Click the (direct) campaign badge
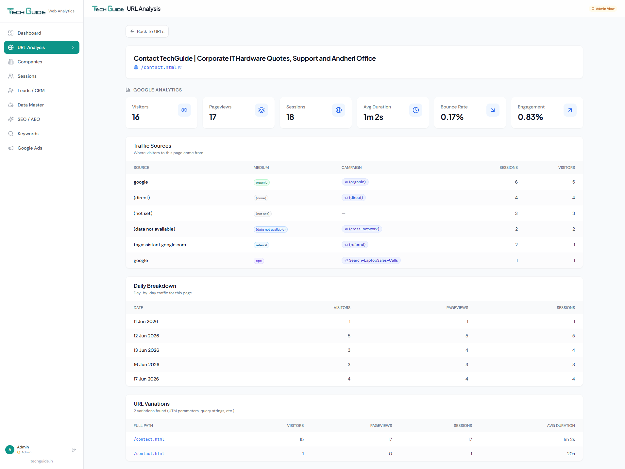625x469 pixels. [354, 198]
